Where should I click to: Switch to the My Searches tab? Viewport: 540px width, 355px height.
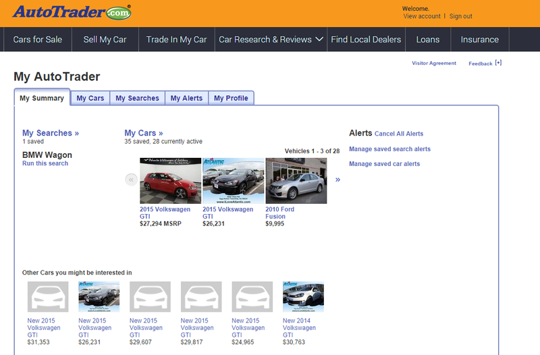pos(138,98)
